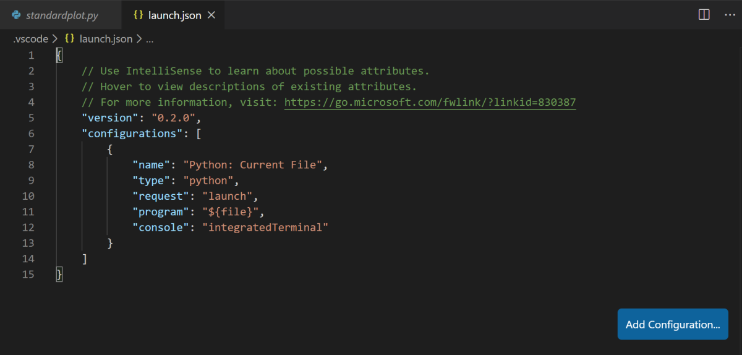Select line number 6 in the gutter
The image size is (742, 355).
point(30,134)
